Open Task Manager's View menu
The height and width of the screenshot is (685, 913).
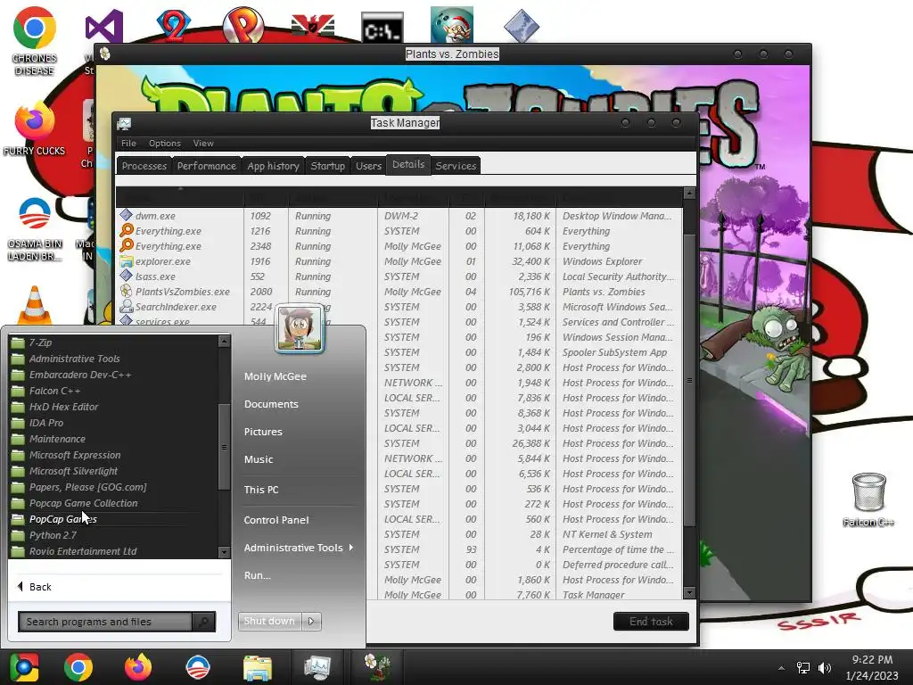coord(203,143)
